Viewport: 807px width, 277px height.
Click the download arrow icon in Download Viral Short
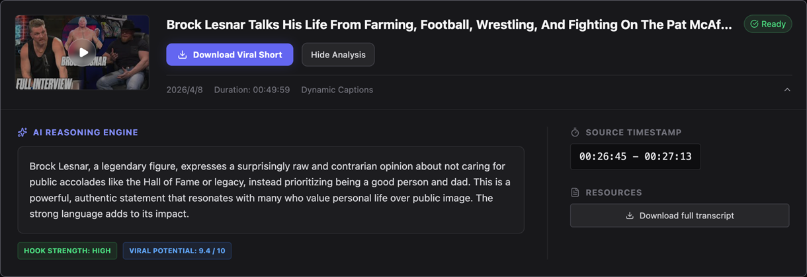(x=183, y=55)
